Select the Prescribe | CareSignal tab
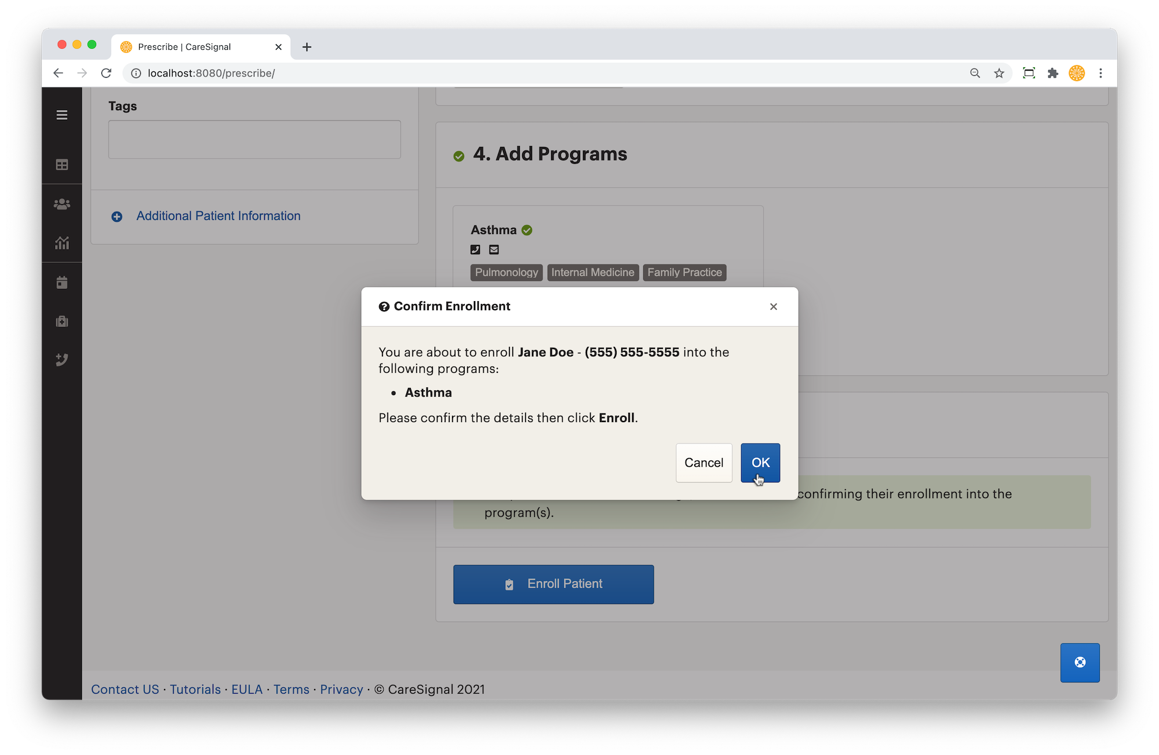Image resolution: width=1159 pixels, height=755 pixels. [x=201, y=47]
